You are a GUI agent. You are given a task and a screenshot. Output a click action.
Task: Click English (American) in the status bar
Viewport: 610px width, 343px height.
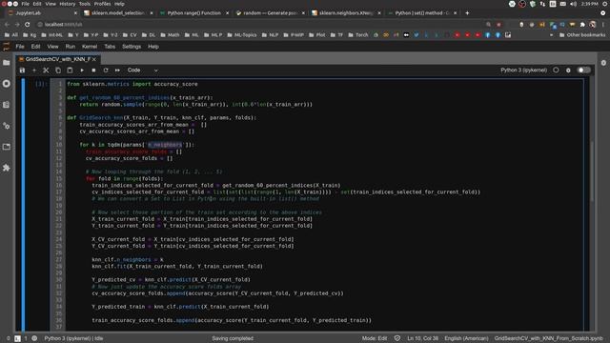[x=466, y=338]
